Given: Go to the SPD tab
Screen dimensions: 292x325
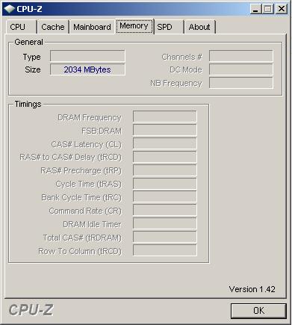Looking at the screenshot, I should click(x=169, y=27).
